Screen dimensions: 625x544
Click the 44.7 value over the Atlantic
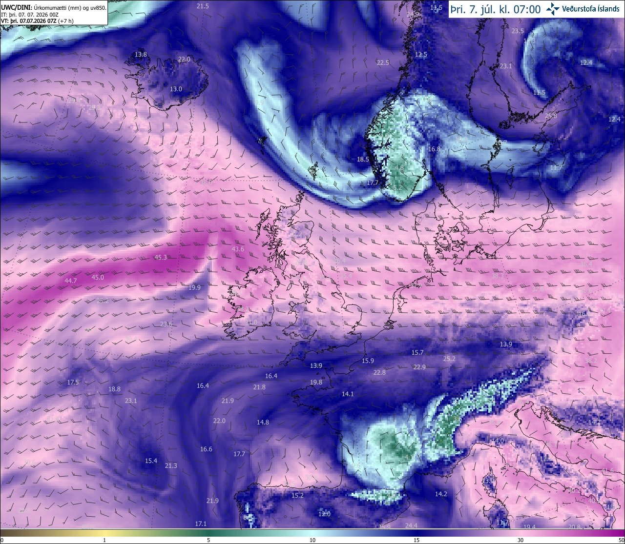[71, 281]
